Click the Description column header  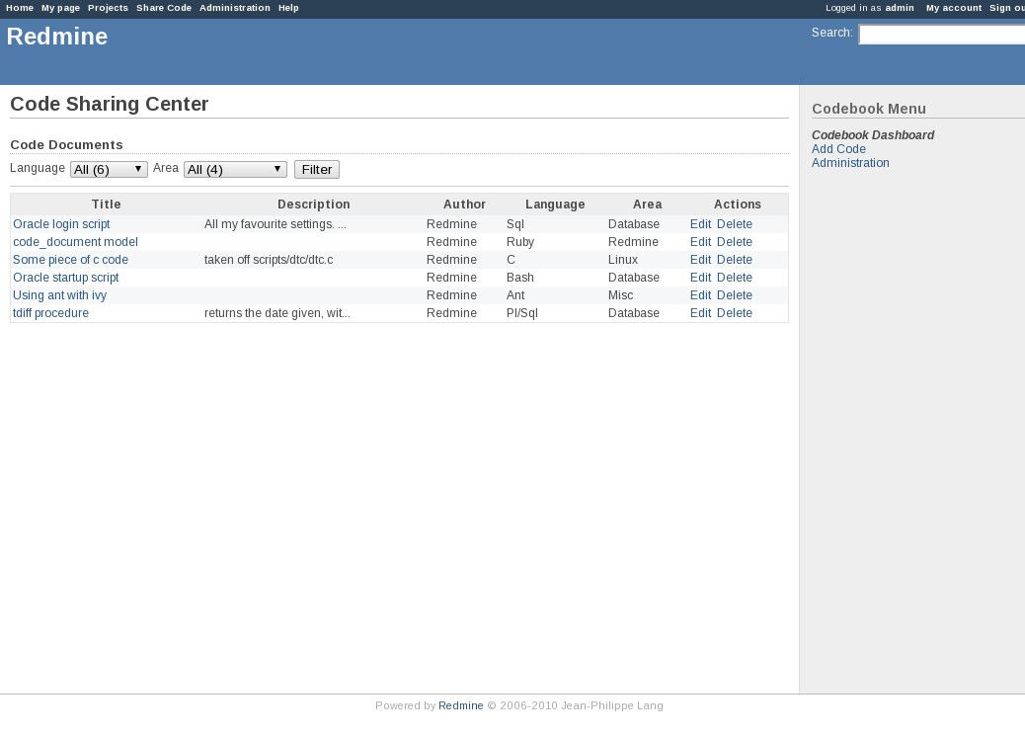tap(314, 205)
